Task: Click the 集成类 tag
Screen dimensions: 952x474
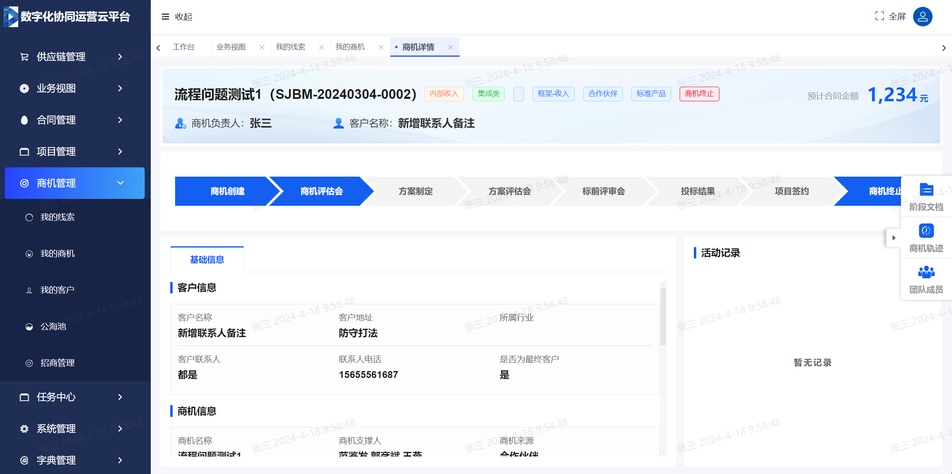Action: pyautogui.click(x=488, y=94)
